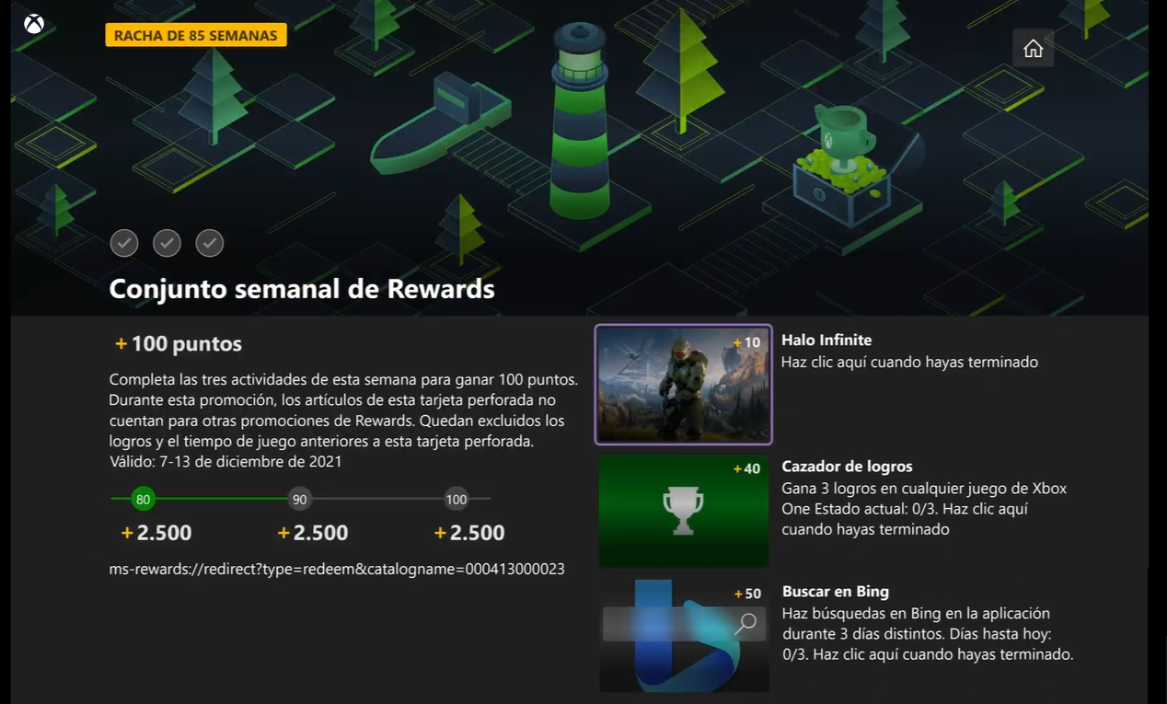The height and width of the screenshot is (704, 1167).
Task: Click the first checkmark circle
Action: tap(124, 243)
